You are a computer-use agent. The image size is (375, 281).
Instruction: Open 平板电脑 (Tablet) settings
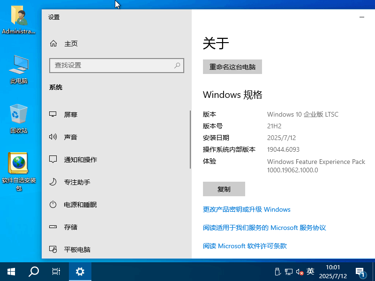pos(77,249)
